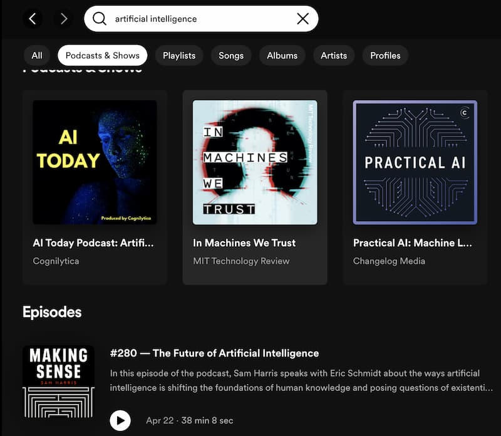501x436 pixels.
Task: Open the AI Today Podcast show
Action: (x=95, y=163)
